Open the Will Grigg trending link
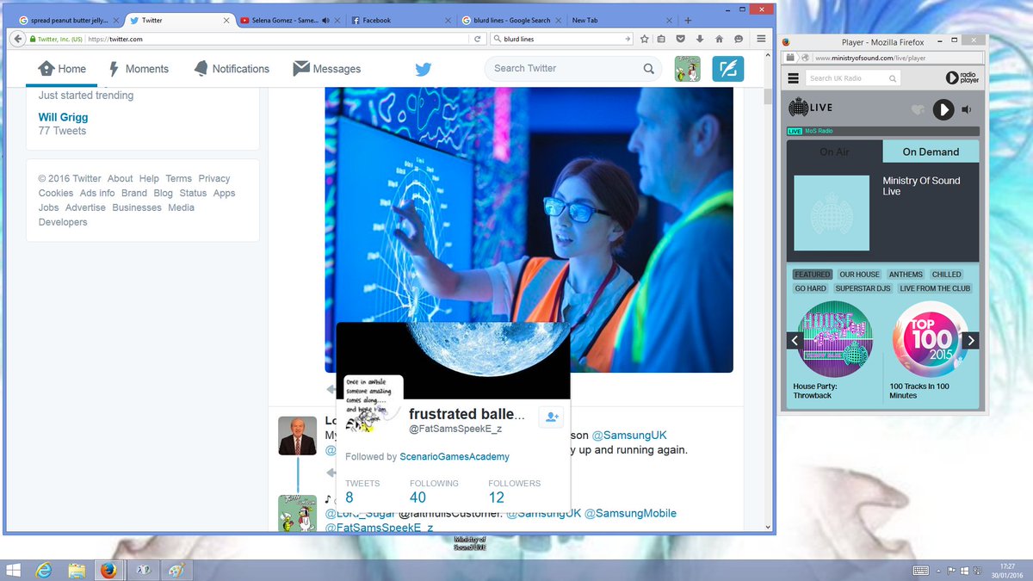Viewport: 1033px width, 581px height. coord(63,117)
